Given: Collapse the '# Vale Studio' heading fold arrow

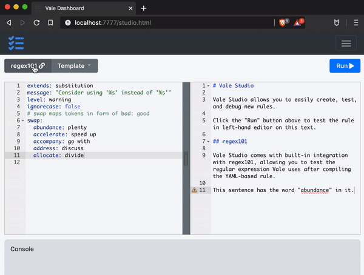Looking at the screenshot, I should 208,86.
